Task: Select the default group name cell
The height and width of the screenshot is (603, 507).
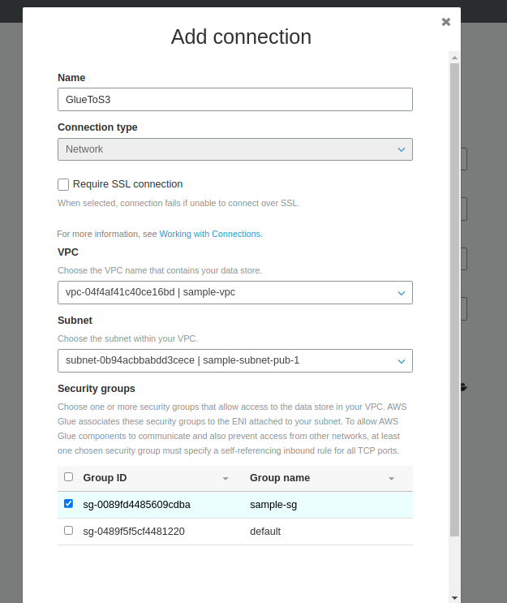Action: 265,532
